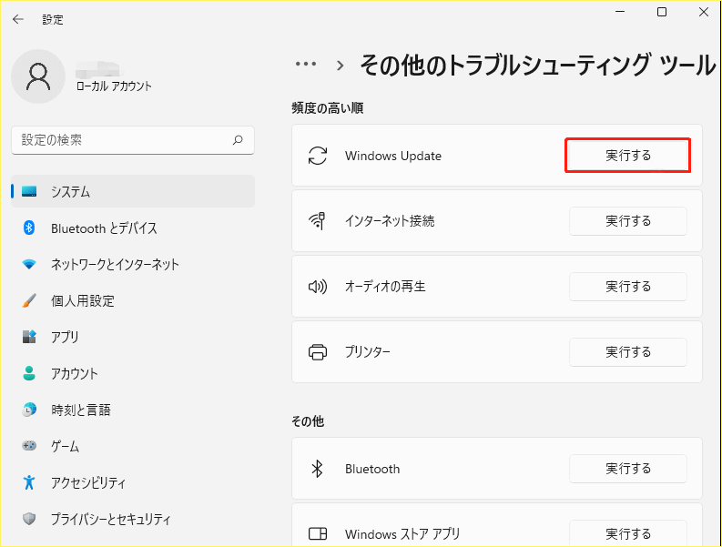Viewport: 722px width, 547px height.
Task: Run the Windows Update troubleshooter
Action: (x=628, y=156)
